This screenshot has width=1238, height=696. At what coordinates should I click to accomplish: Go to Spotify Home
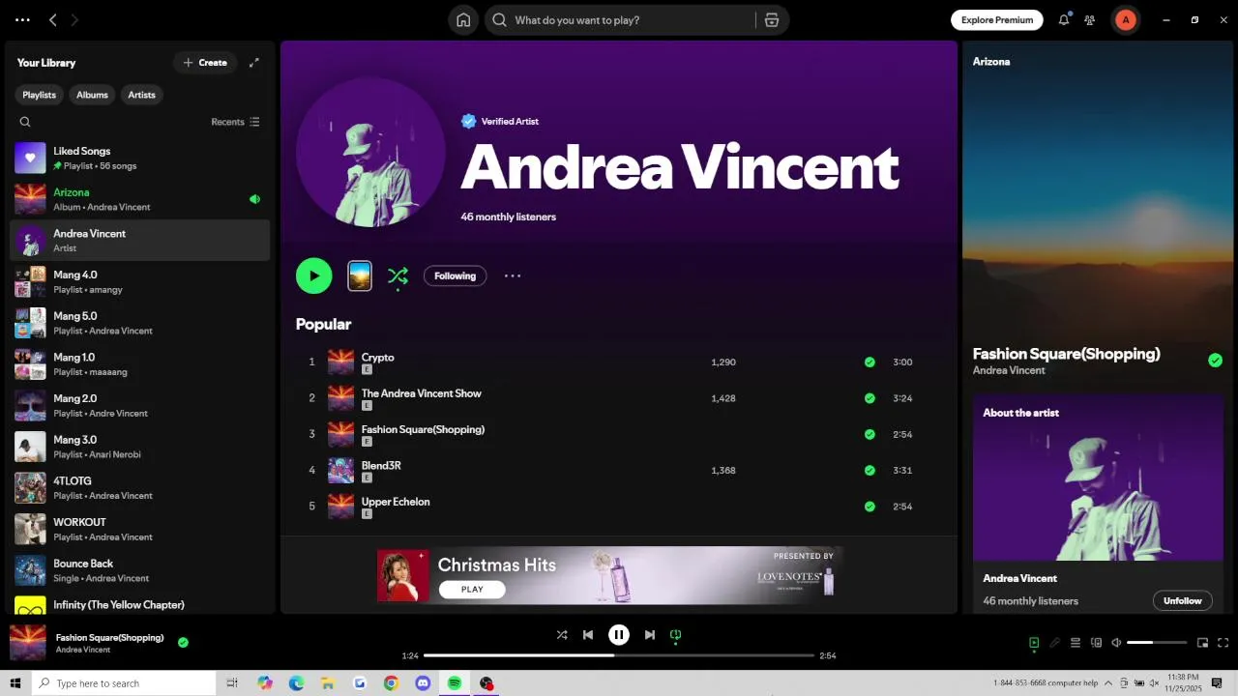click(463, 20)
